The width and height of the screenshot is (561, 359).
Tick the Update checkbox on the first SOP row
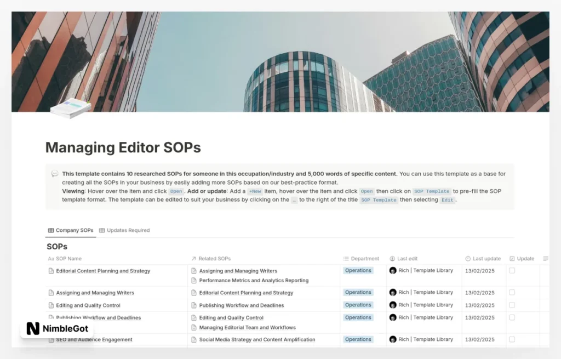point(512,271)
